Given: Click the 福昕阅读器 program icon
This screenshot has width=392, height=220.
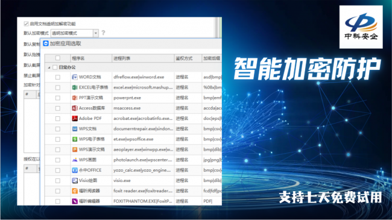Looking at the screenshot, I should (x=75, y=191).
